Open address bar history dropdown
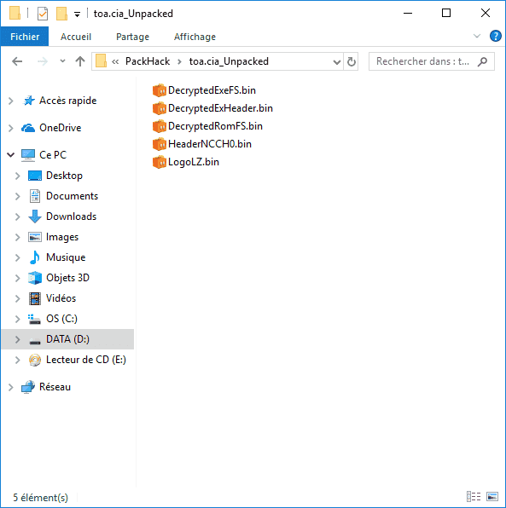The height and width of the screenshot is (508, 506). pyautogui.click(x=337, y=61)
